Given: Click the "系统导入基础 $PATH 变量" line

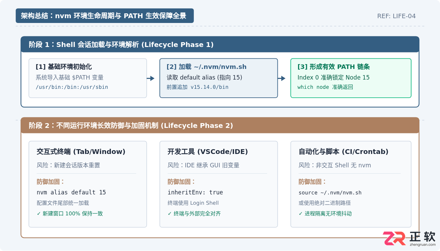Looking at the screenshot, I should pyautogui.click(x=69, y=77).
